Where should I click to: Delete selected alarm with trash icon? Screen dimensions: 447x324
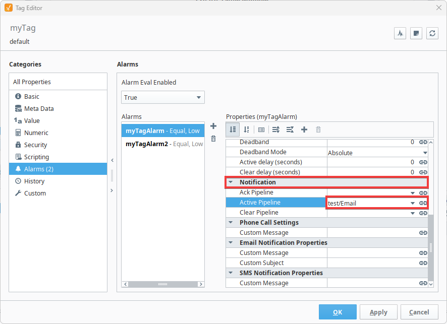click(x=213, y=139)
